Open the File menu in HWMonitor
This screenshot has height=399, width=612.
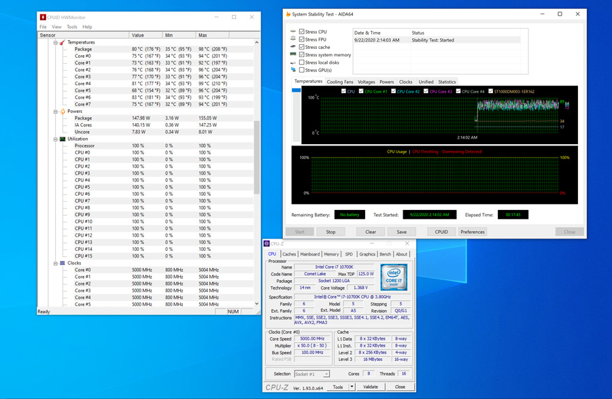[x=43, y=27]
